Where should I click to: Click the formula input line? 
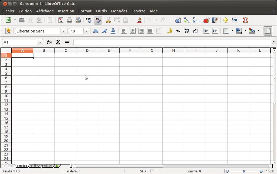pos(172,42)
